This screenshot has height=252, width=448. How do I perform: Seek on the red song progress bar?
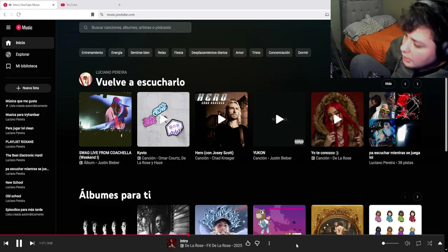click(x=222, y=235)
